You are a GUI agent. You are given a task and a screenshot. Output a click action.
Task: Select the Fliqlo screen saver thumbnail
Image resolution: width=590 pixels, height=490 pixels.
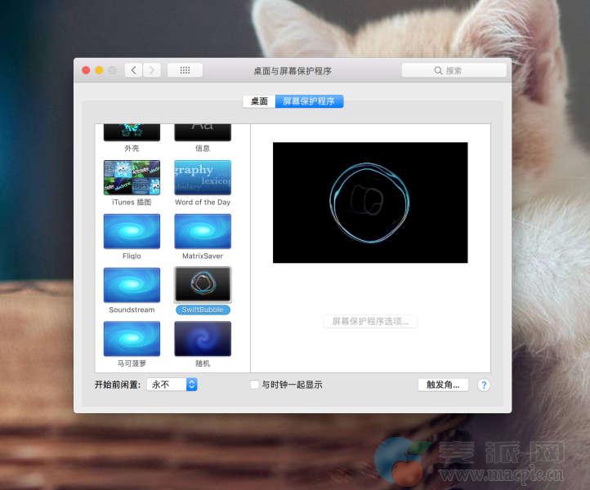132,231
